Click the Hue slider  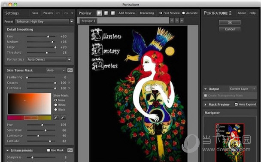41,125
